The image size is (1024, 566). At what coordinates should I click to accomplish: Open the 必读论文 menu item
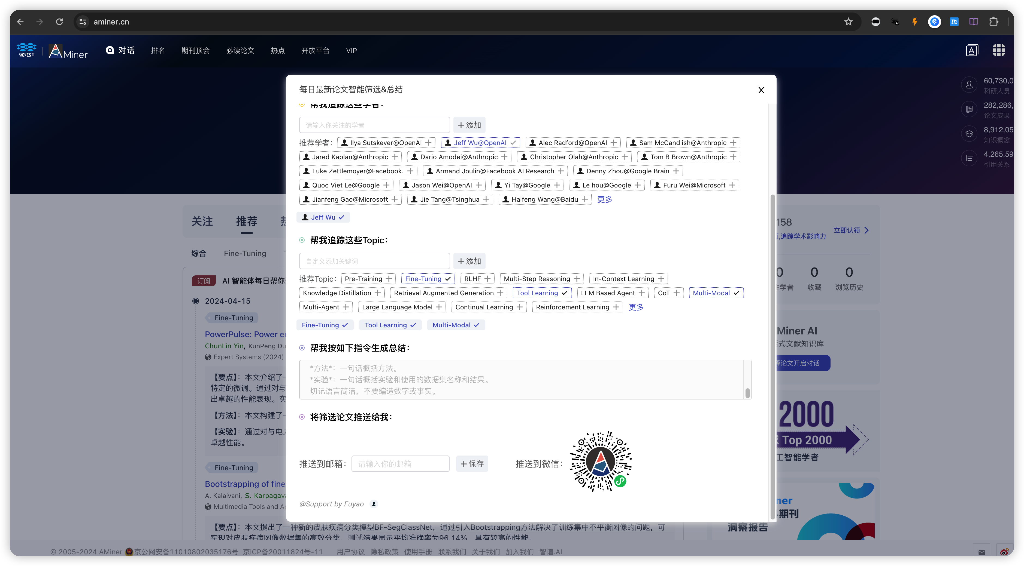pyautogui.click(x=240, y=50)
